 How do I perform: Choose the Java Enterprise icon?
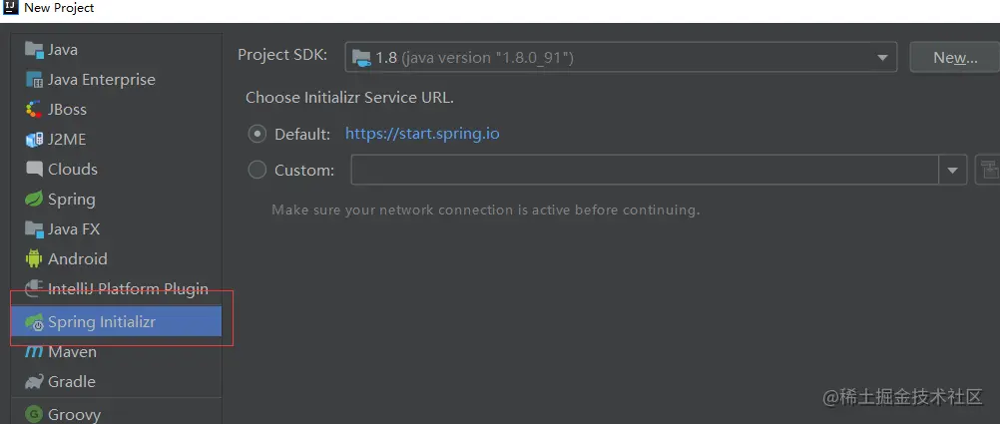(34, 80)
